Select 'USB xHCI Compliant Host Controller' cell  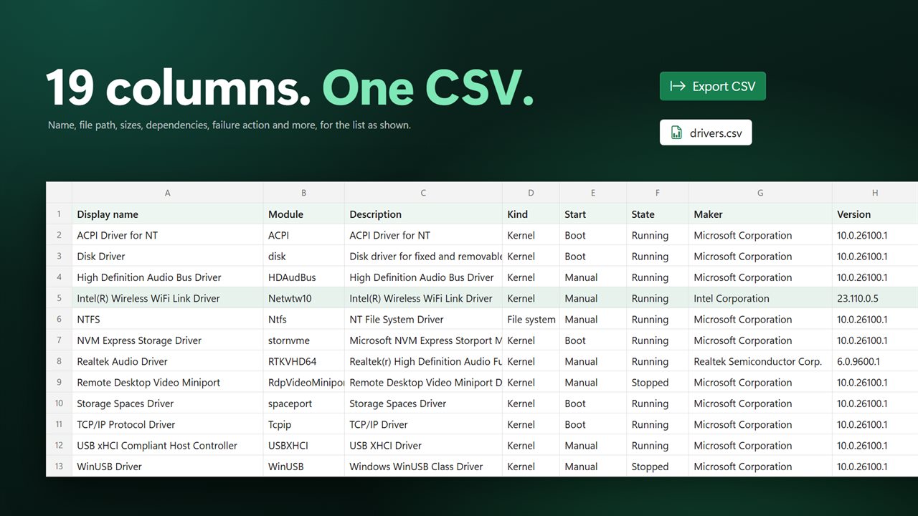[168, 446]
